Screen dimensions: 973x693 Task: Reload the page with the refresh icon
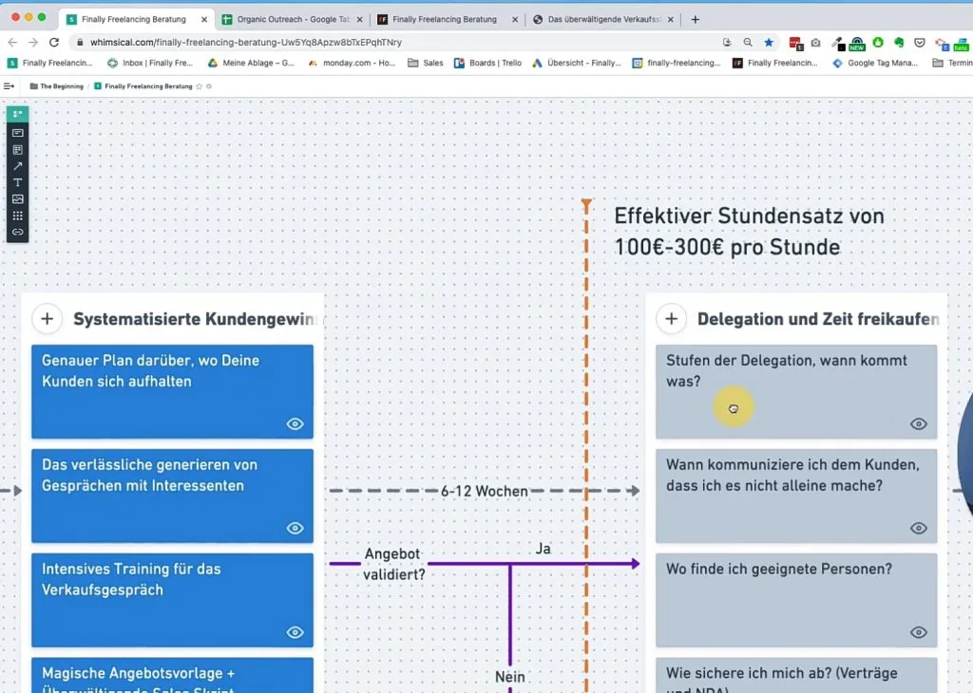click(54, 42)
